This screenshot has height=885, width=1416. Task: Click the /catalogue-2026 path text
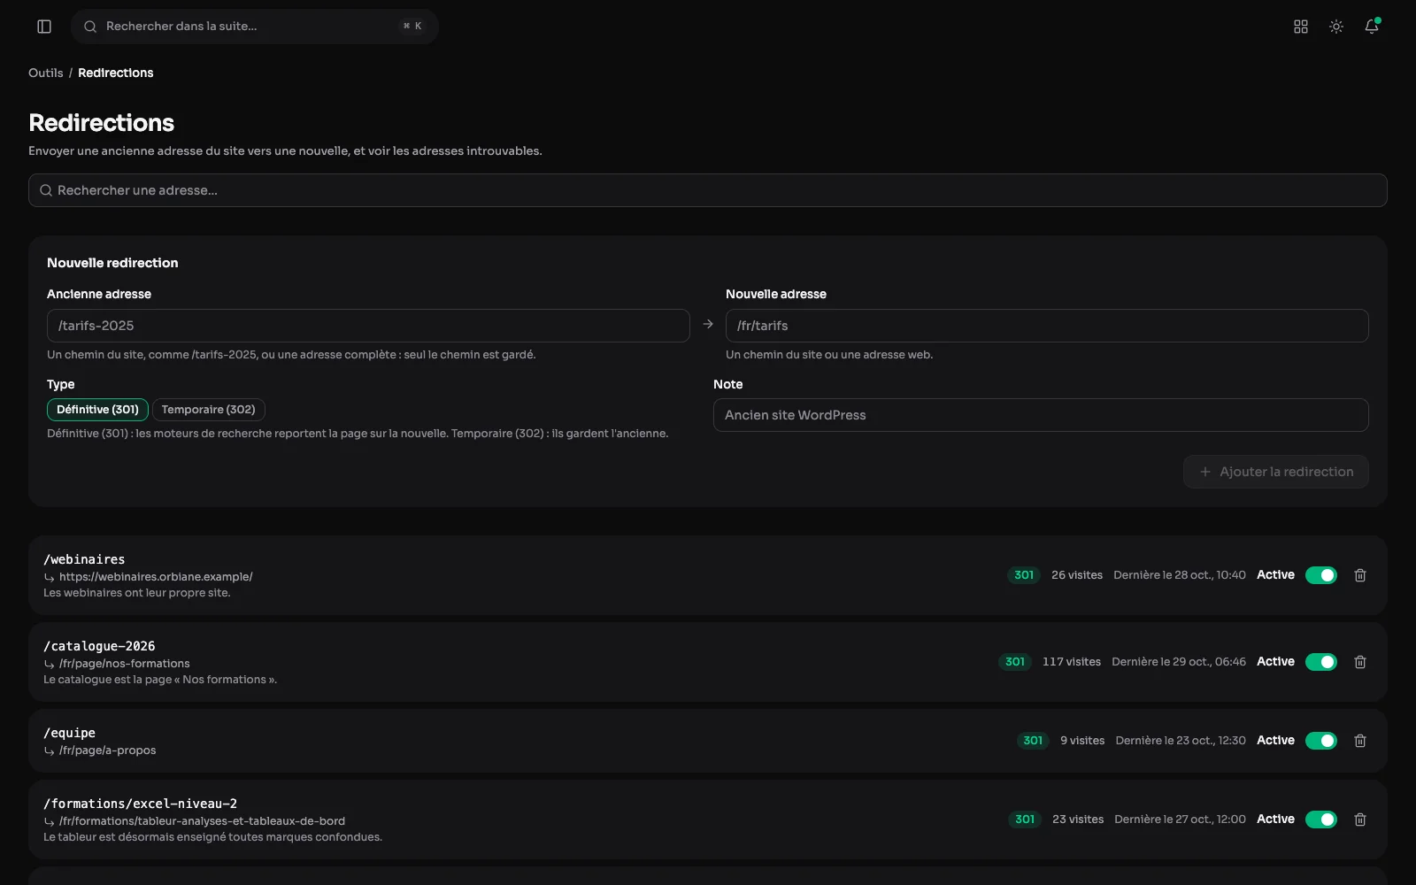(99, 646)
